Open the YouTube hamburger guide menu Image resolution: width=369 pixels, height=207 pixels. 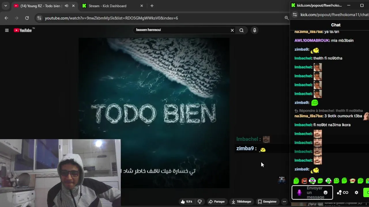[x=7, y=30]
